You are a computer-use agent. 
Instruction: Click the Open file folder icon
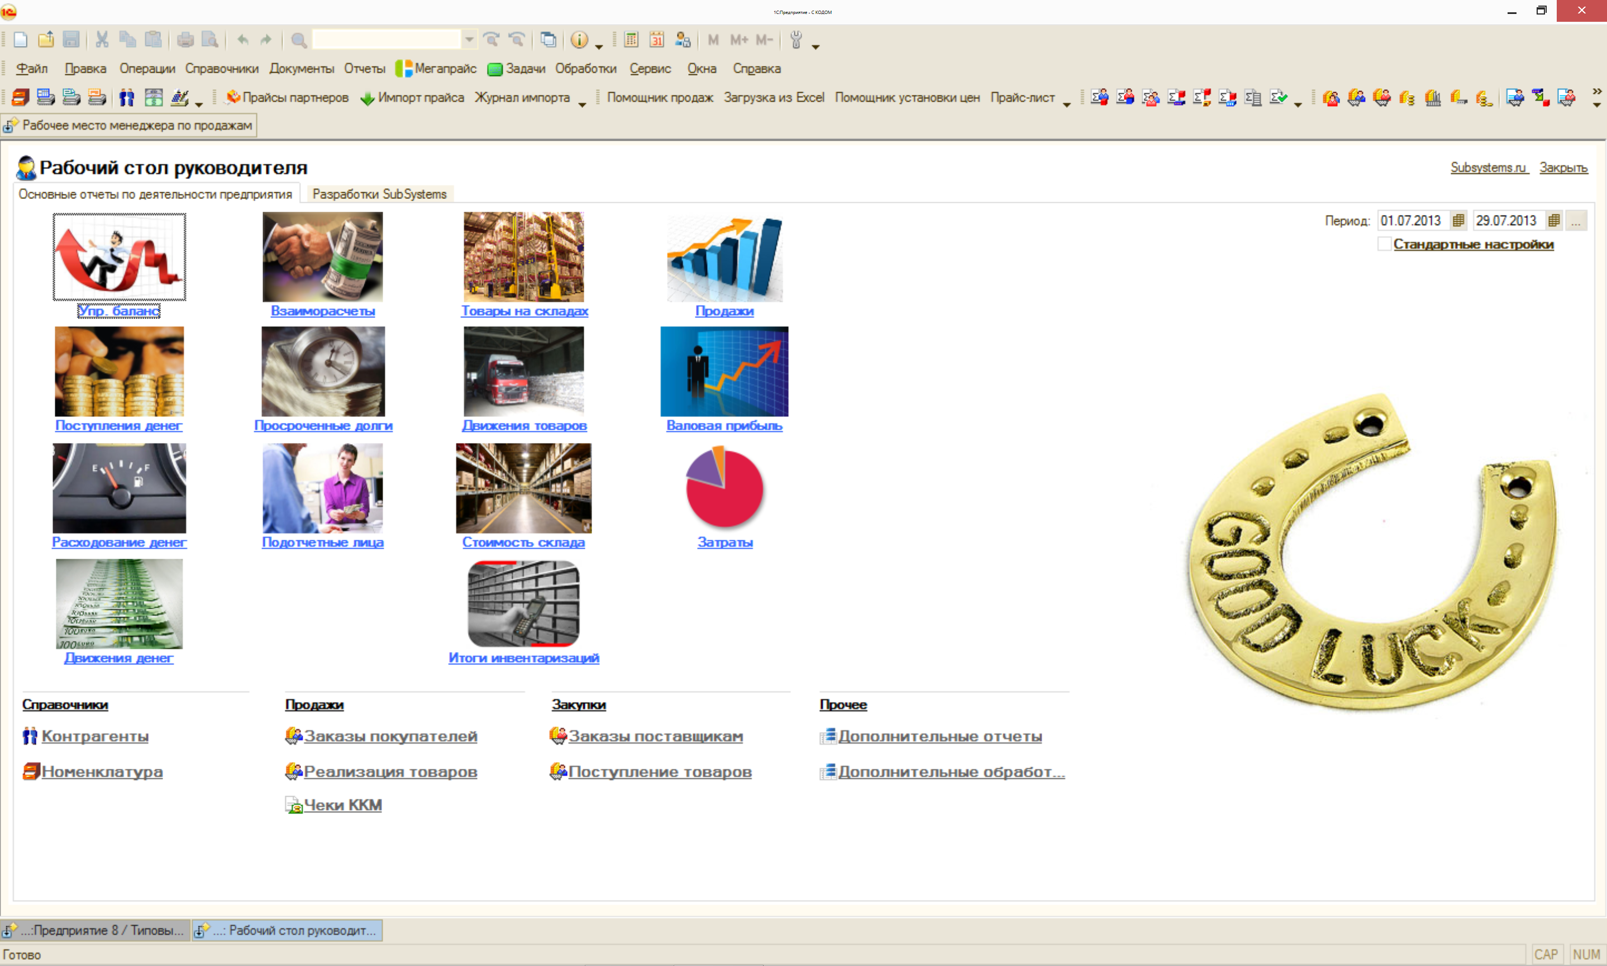(46, 40)
